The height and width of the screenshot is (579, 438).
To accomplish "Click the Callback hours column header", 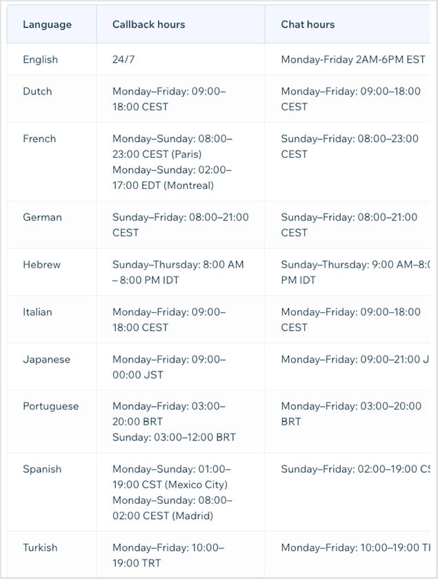I will coord(148,25).
